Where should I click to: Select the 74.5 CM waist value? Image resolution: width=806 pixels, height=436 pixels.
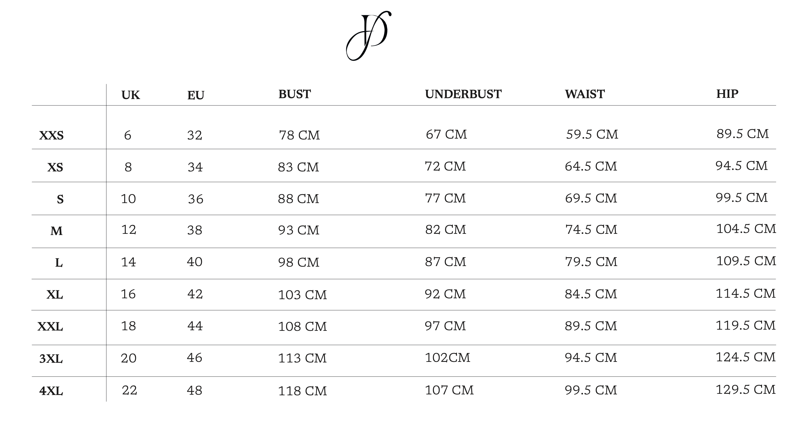(x=591, y=229)
